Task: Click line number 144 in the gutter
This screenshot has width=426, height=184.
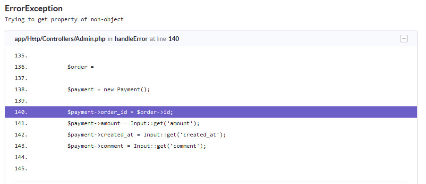Action: 21,157
